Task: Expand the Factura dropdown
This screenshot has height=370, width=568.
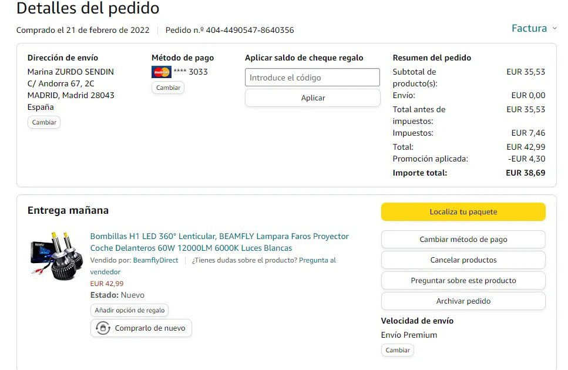Action: coord(554,28)
